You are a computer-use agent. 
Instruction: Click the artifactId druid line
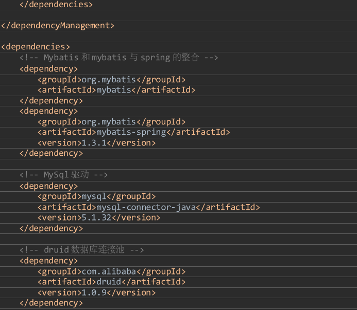[112, 282]
